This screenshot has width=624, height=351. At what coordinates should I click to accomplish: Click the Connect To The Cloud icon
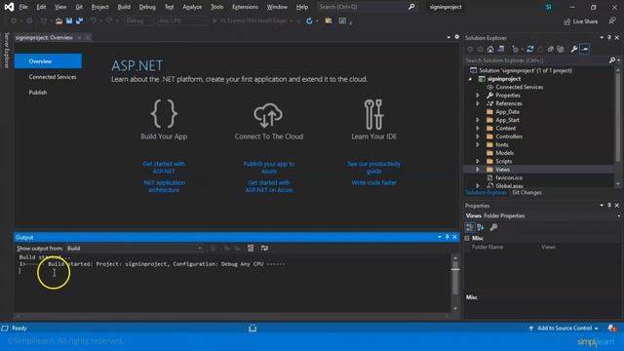coord(268,115)
